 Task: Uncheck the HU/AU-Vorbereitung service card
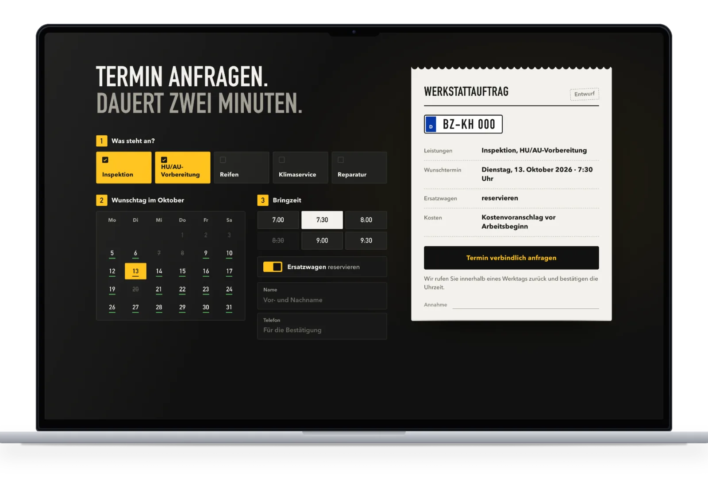(182, 167)
